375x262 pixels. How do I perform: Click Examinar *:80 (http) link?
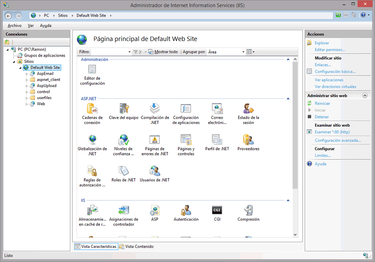[332, 132]
